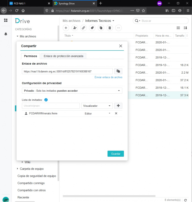The width and height of the screenshot is (192, 202).
Task: Open the Synology package launcher grid icon
Action: click(6, 20)
